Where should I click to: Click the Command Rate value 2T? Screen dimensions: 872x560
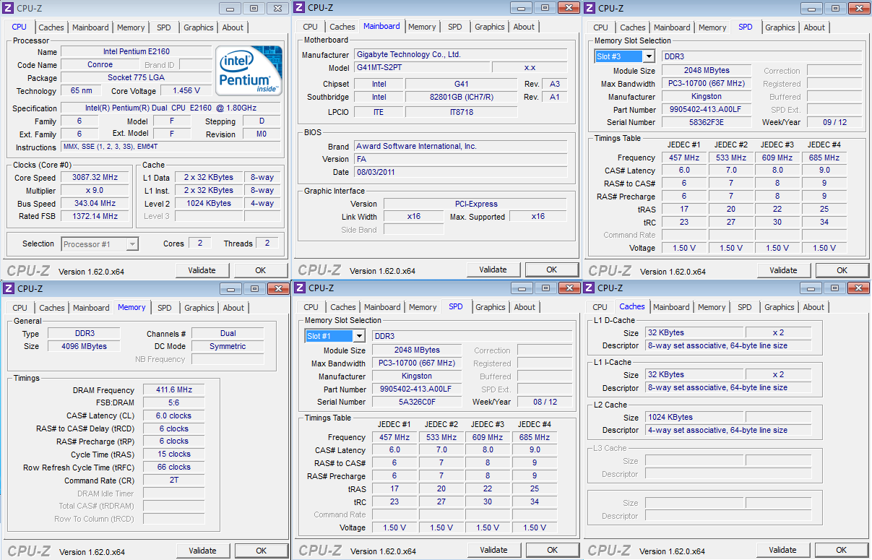click(x=173, y=481)
